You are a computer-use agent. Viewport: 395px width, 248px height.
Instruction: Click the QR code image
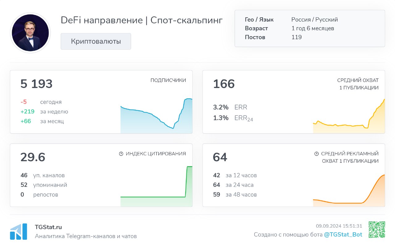[x=377, y=230]
